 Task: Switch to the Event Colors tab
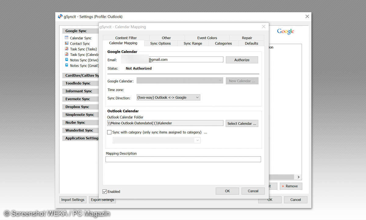207,38
